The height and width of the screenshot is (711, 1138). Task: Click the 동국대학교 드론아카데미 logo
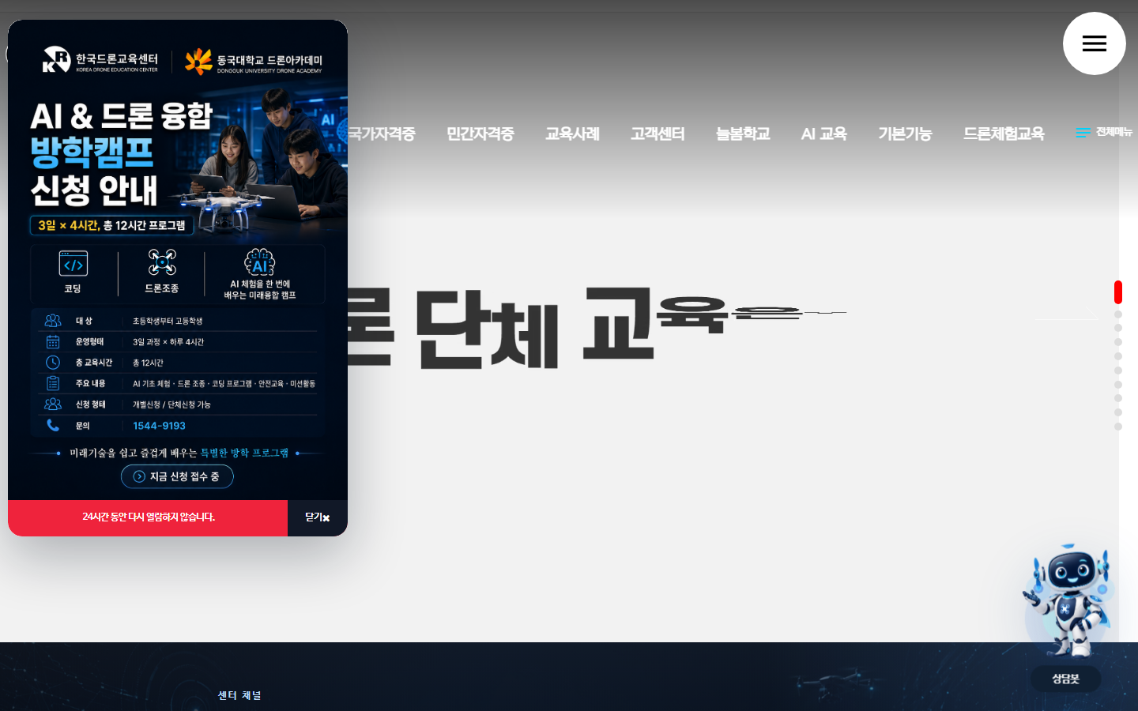pos(254,62)
